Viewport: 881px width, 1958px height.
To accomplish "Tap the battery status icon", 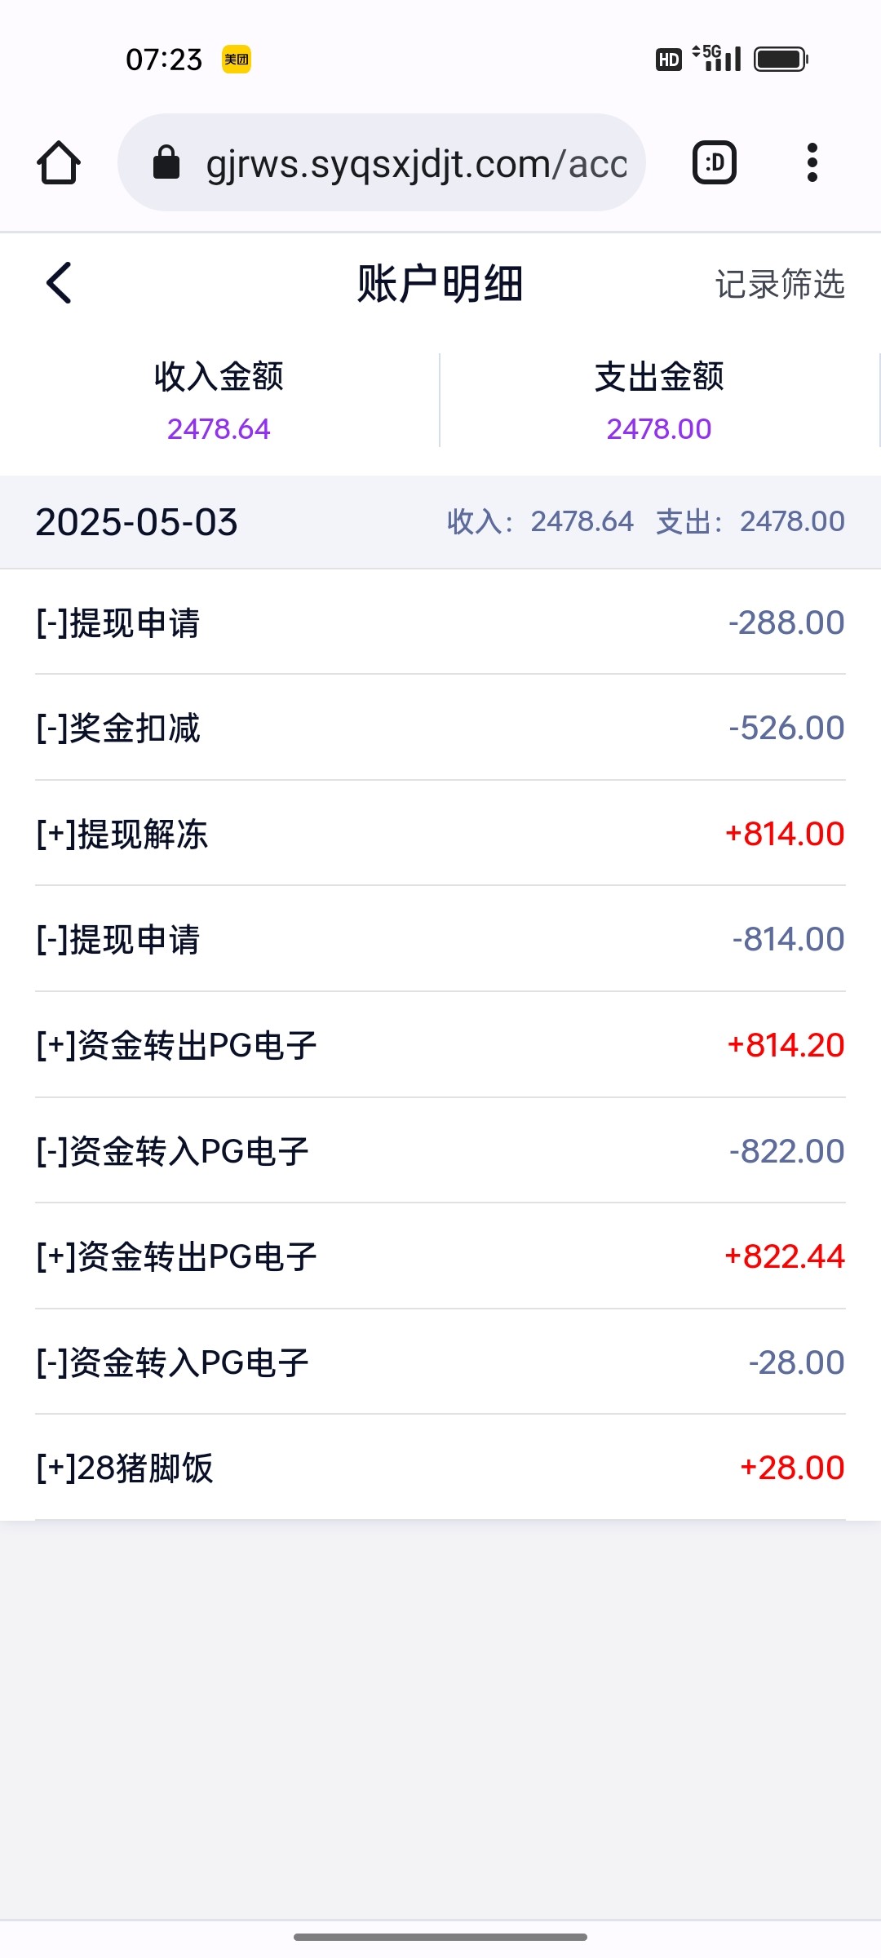I will coord(781,60).
